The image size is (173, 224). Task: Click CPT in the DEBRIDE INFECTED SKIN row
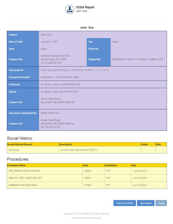(x=108, y=185)
